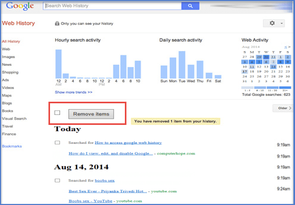Open Shopping history category
295x205 pixels.
pos(10,72)
